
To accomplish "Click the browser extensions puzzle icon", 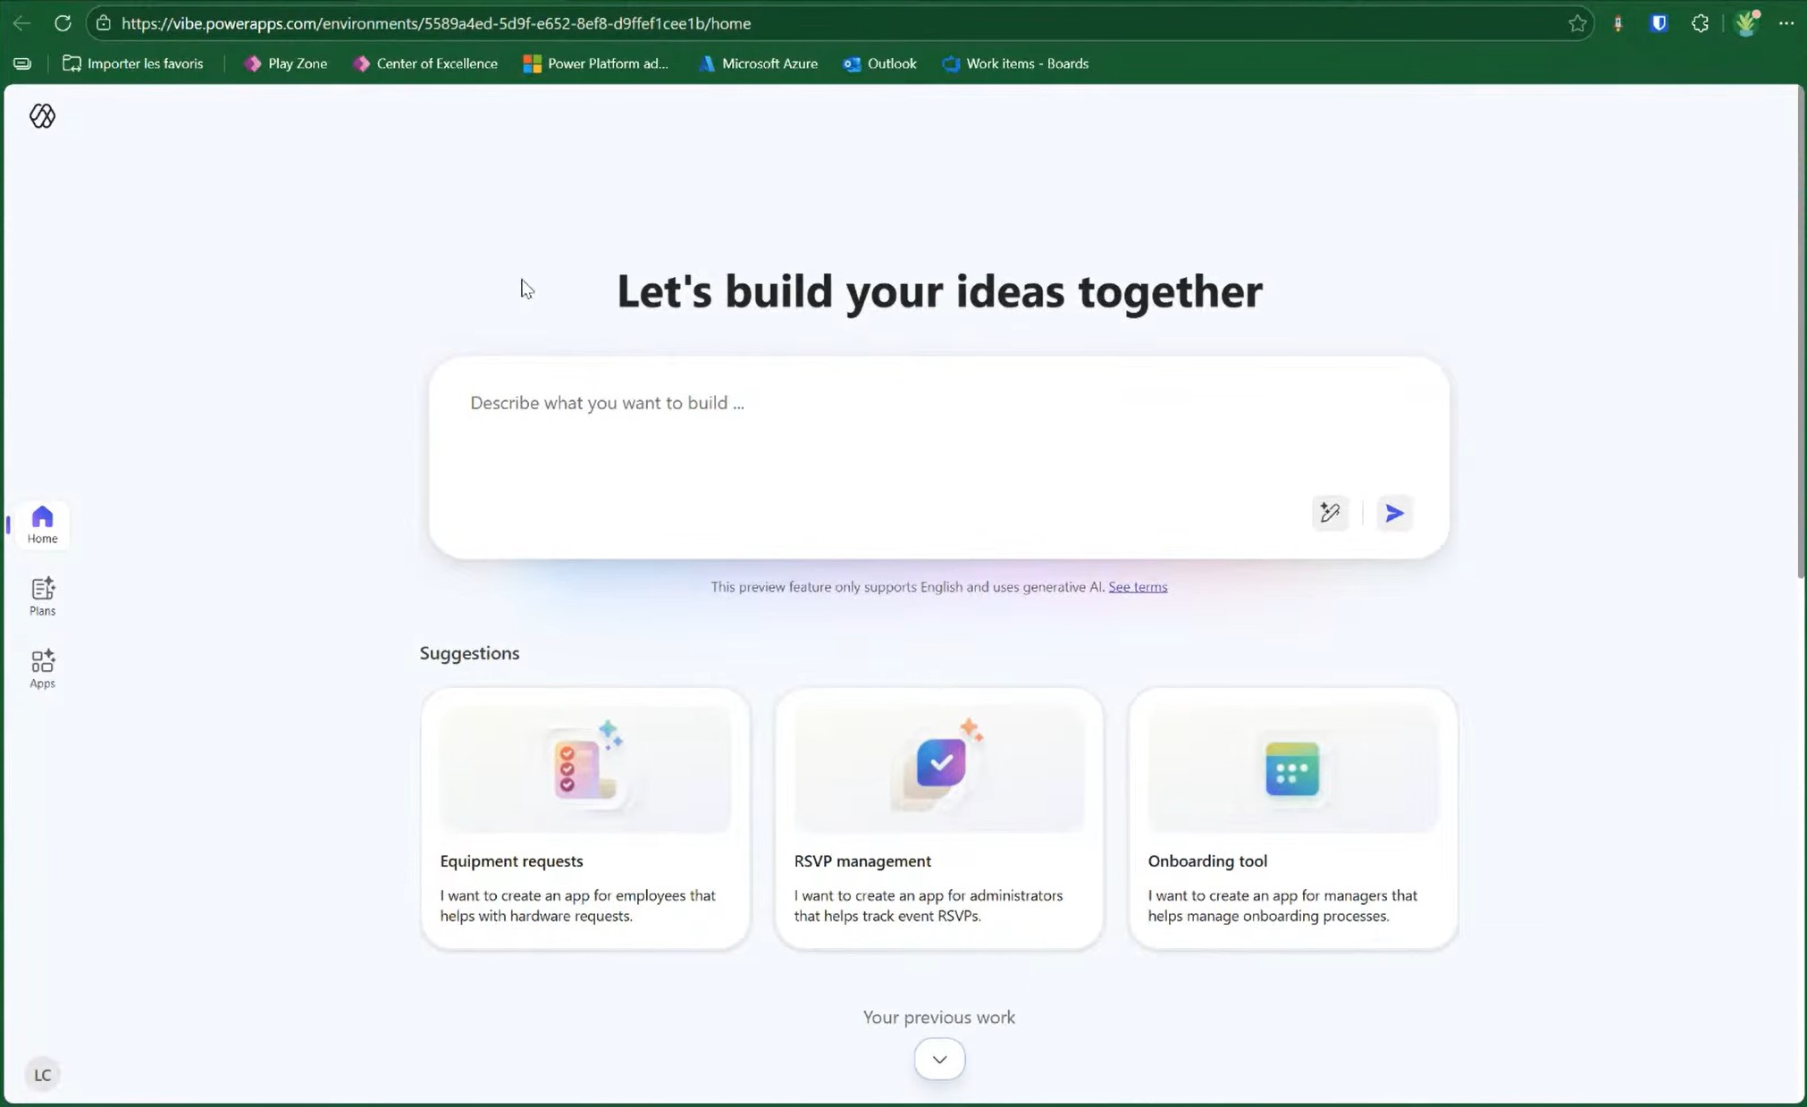I will (1699, 23).
